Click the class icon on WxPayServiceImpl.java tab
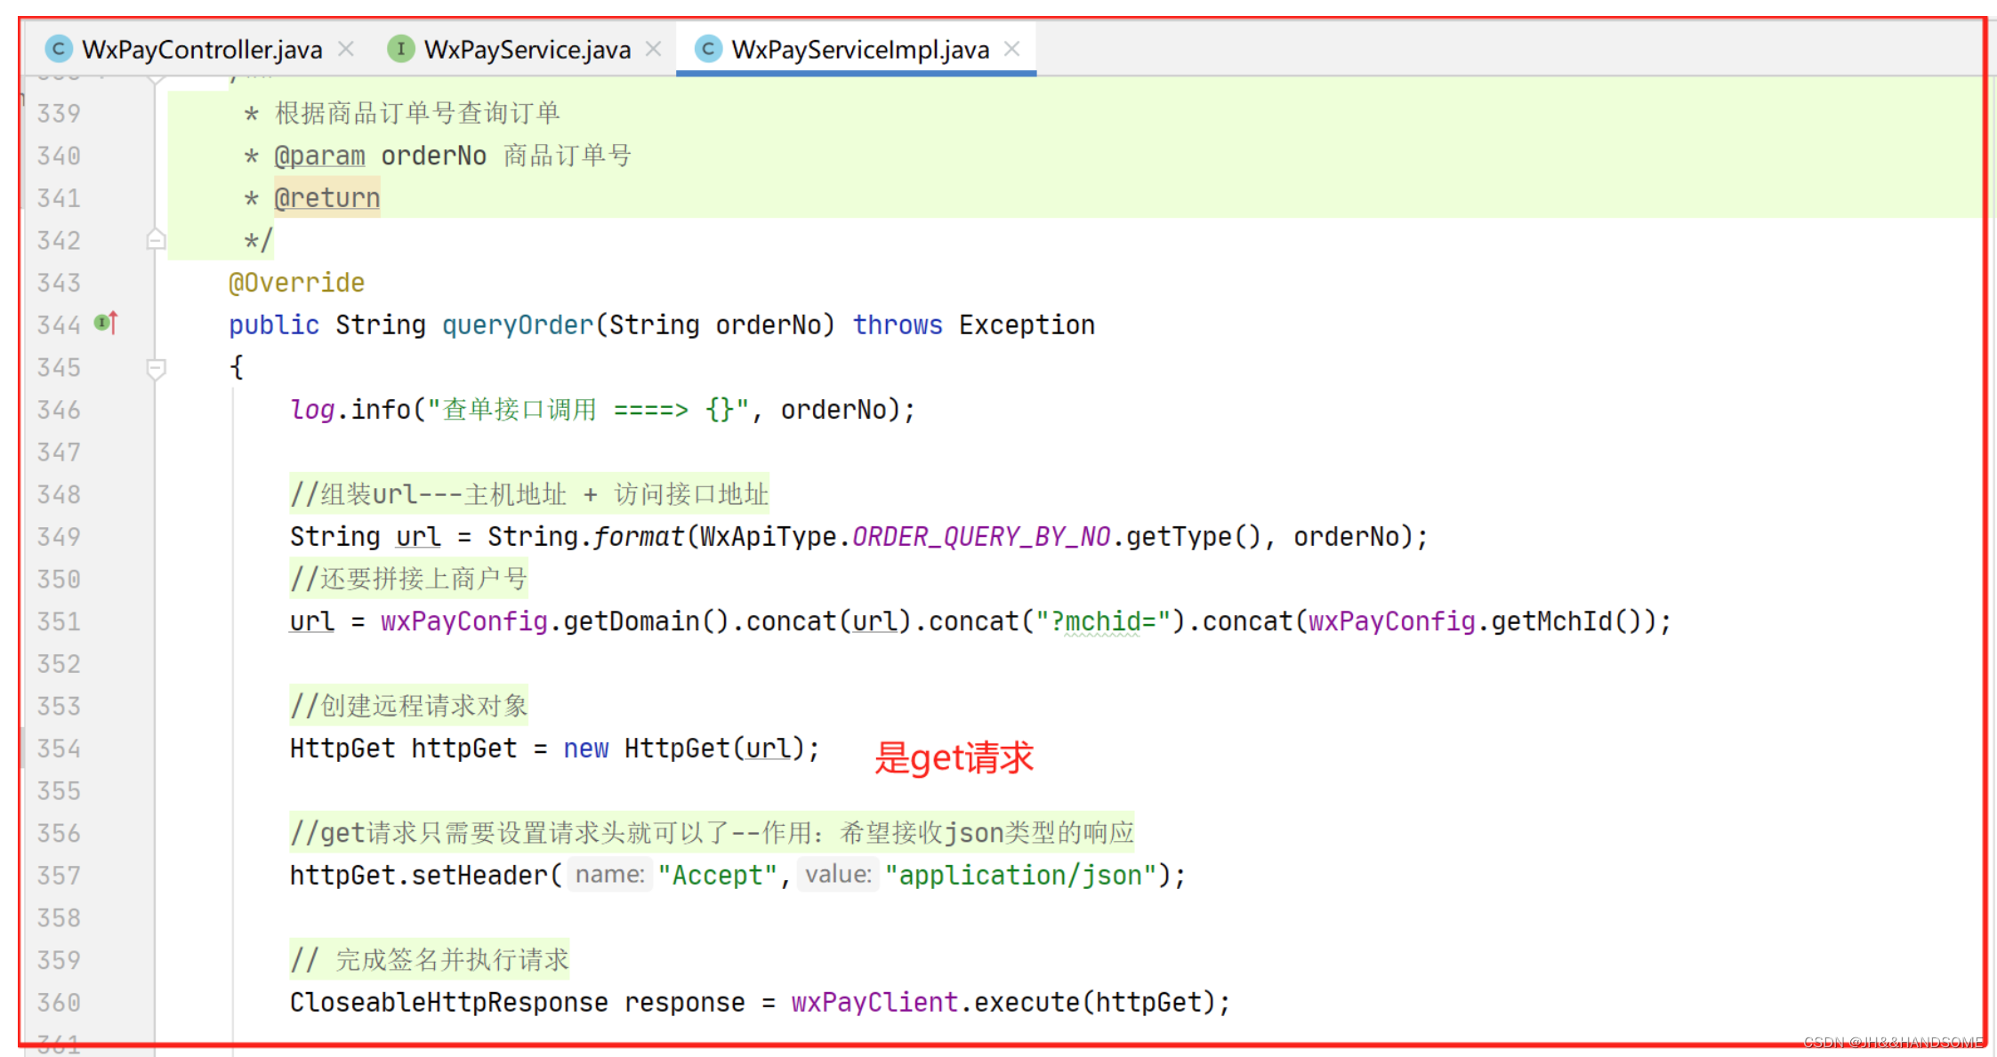The width and height of the screenshot is (1997, 1057). coord(708,49)
